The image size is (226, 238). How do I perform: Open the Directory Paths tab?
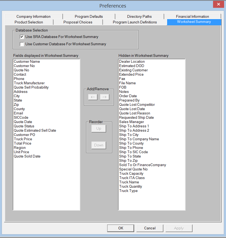[x=139, y=16]
